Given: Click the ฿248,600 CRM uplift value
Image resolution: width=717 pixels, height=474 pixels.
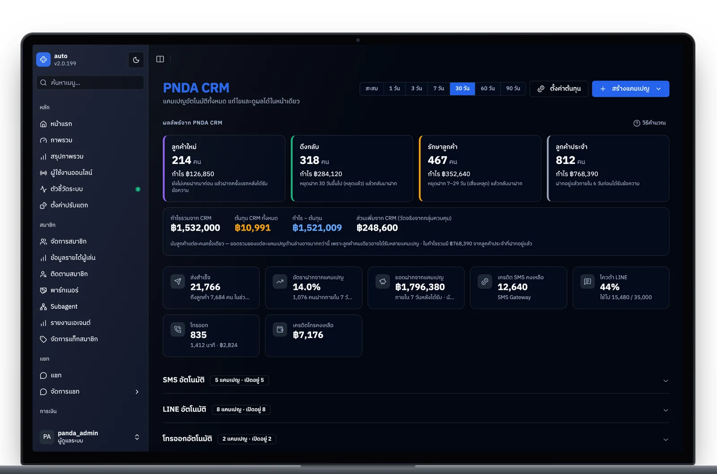Looking at the screenshot, I should (x=377, y=228).
